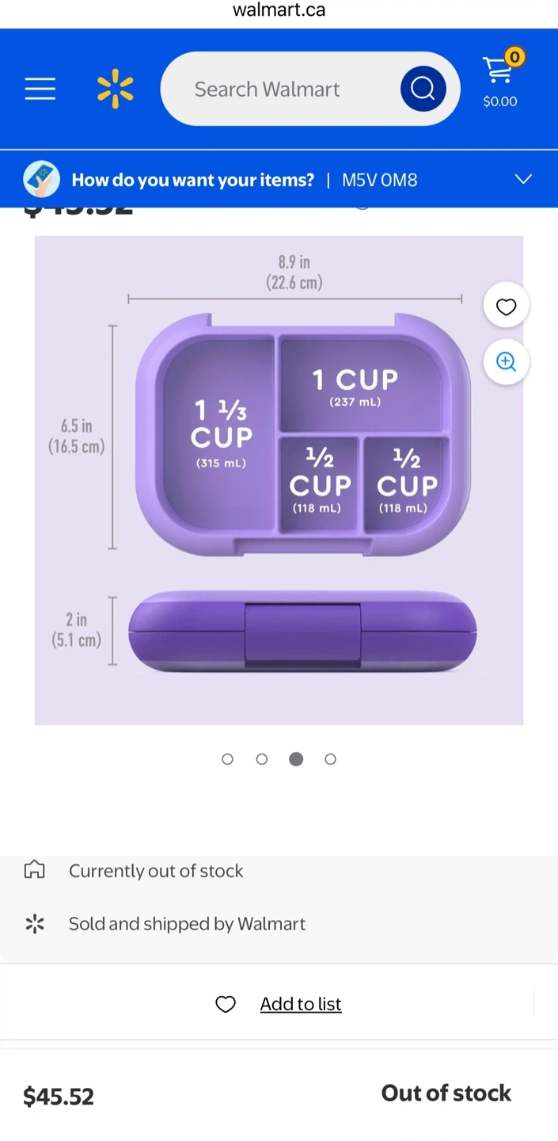Click the Out of stock button
558x1141 pixels.
(x=446, y=1093)
